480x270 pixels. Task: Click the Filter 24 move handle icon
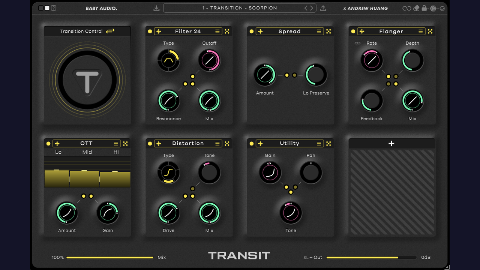pyautogui.click(x=159, y=31)
